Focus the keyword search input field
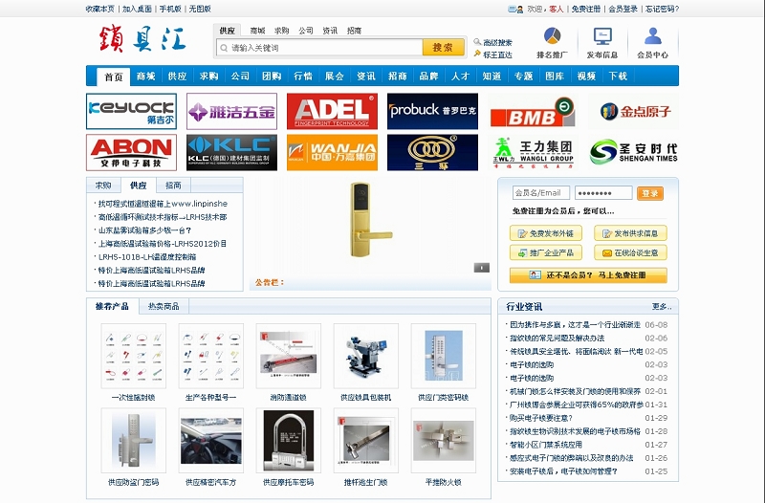 [323, 48]
